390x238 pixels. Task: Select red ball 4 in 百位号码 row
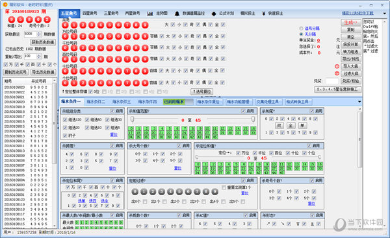pyautogui.click(x=101, y=59)
